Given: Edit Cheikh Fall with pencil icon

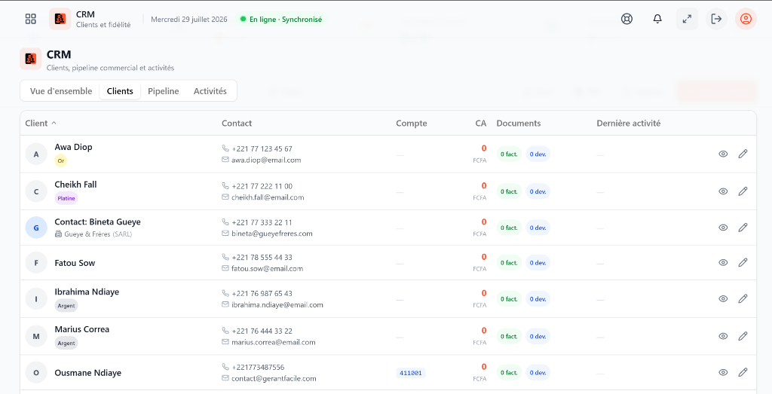Looking at the screenshot, I should point(743,191).
